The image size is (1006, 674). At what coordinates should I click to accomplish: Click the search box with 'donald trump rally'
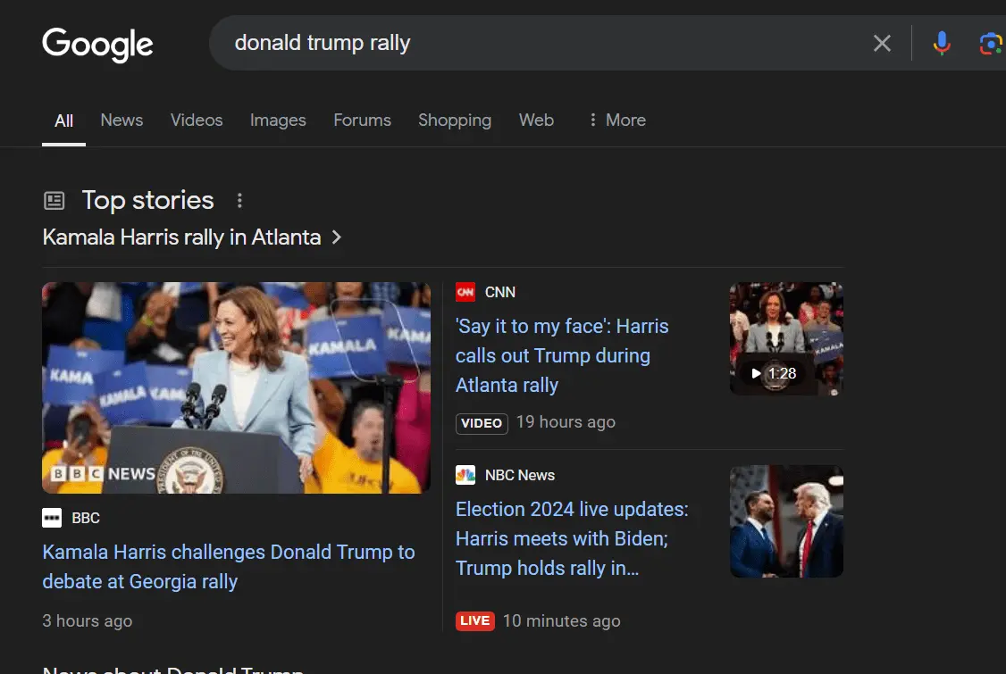(536, 43)
